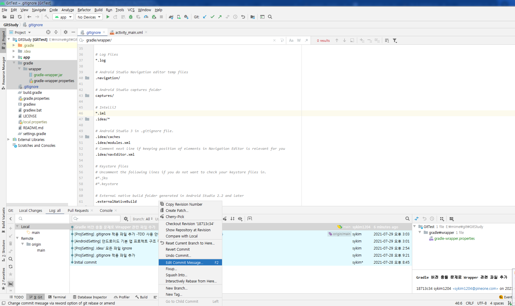The height and width of the screenshot is (306, 515).
Task: Select Edit Commit Message in context menu
Action: (x=190, y=262)
